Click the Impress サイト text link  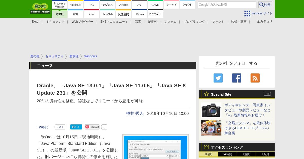pos(262,13)
